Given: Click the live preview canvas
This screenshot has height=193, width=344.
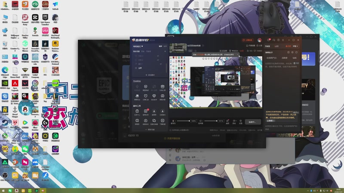Looking at the screenshot, I should 216,82.
